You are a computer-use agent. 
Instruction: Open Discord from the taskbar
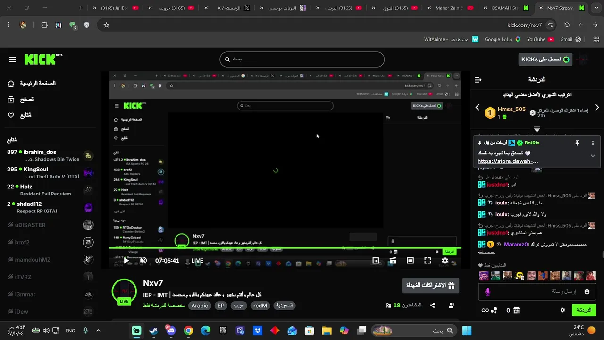[171, 331]
